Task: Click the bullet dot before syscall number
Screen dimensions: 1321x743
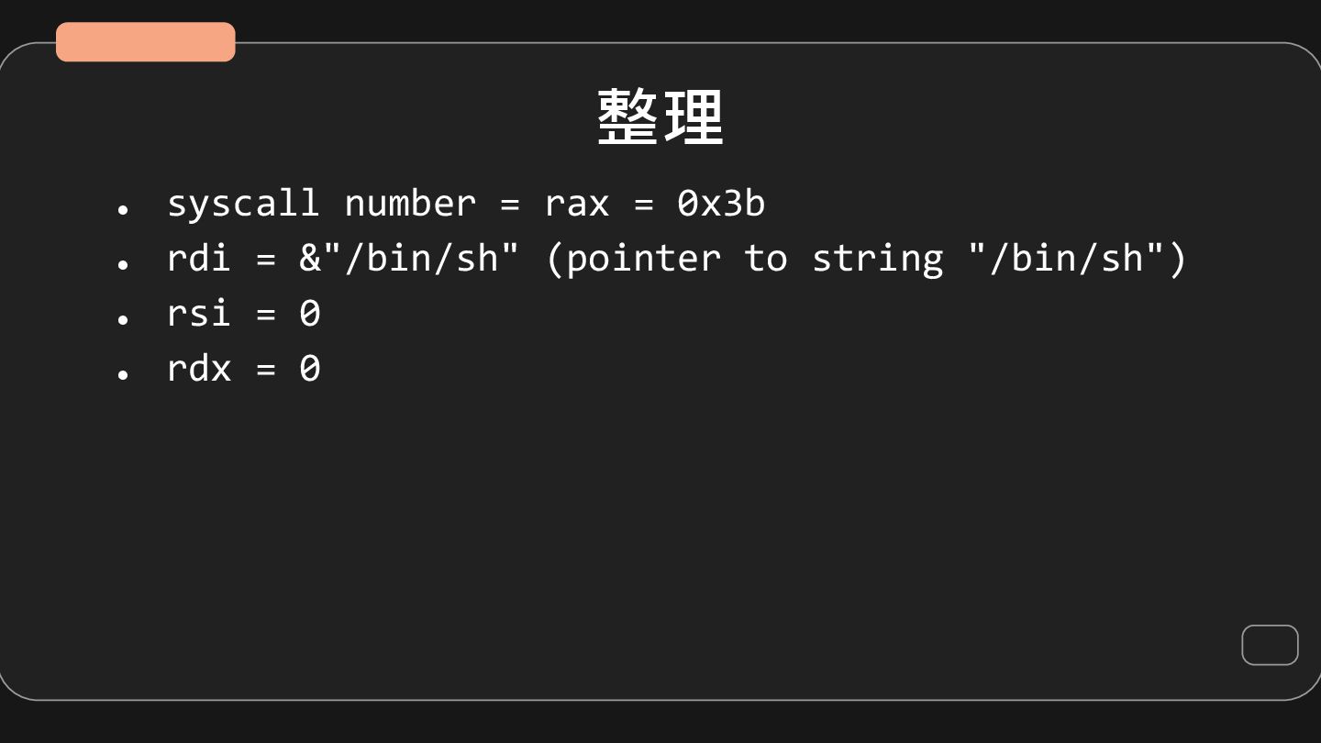Action: [x=122, y=210]
